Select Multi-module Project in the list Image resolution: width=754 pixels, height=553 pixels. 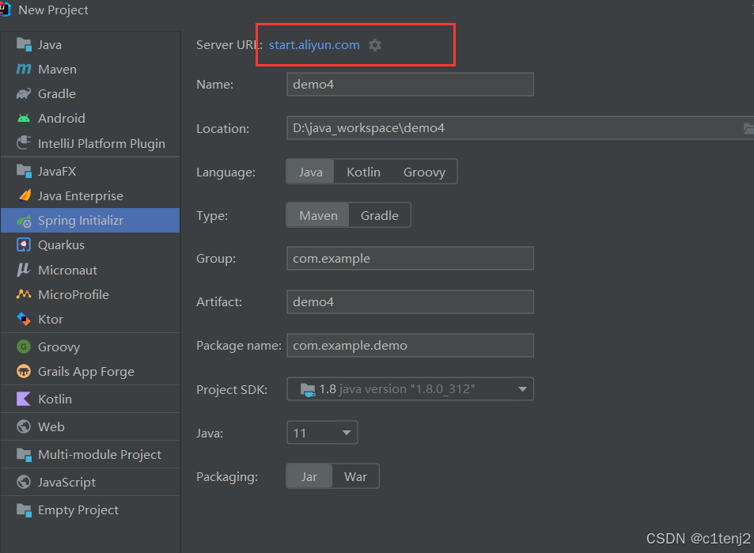90,454
